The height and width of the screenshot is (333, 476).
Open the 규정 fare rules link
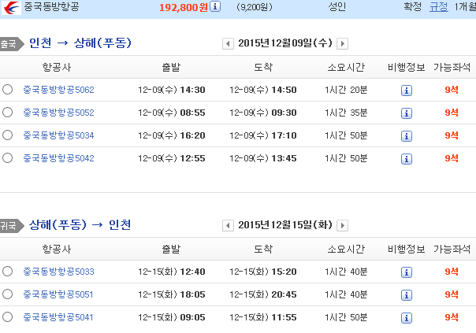pyautogui.click(x=439, y=6)
